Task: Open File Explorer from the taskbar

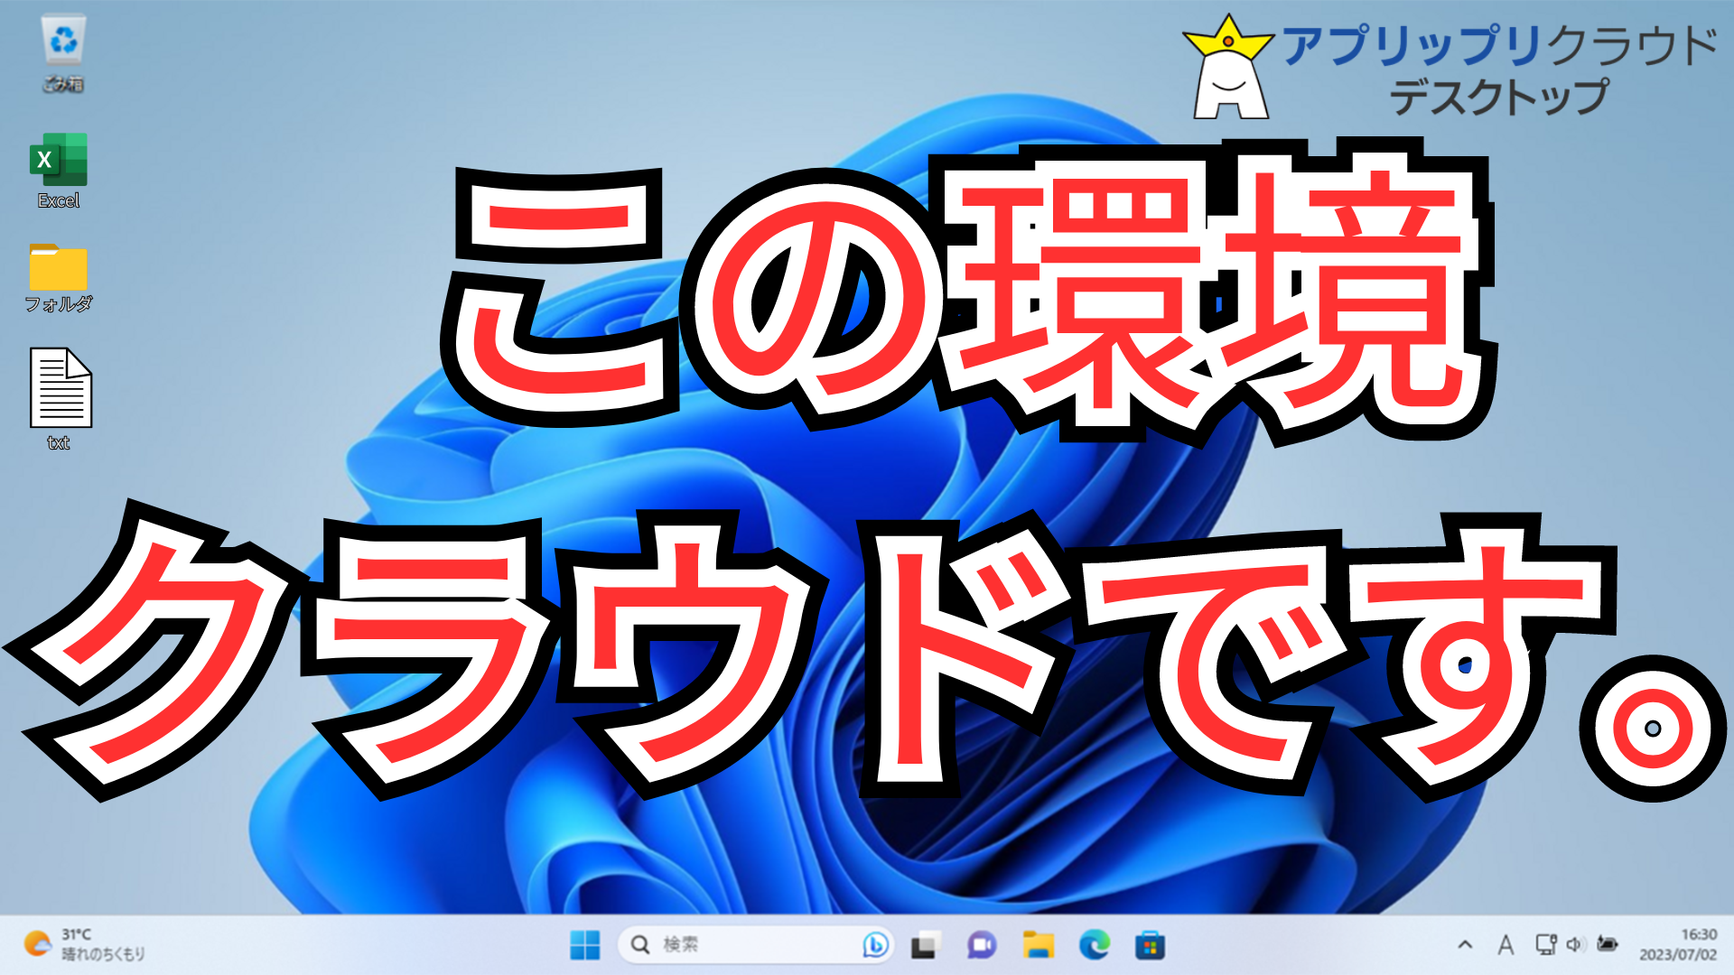Action: [1038, 945]
